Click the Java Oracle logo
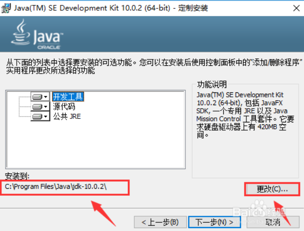The width and height of the screenshot is (304, 231). point(37,34)
